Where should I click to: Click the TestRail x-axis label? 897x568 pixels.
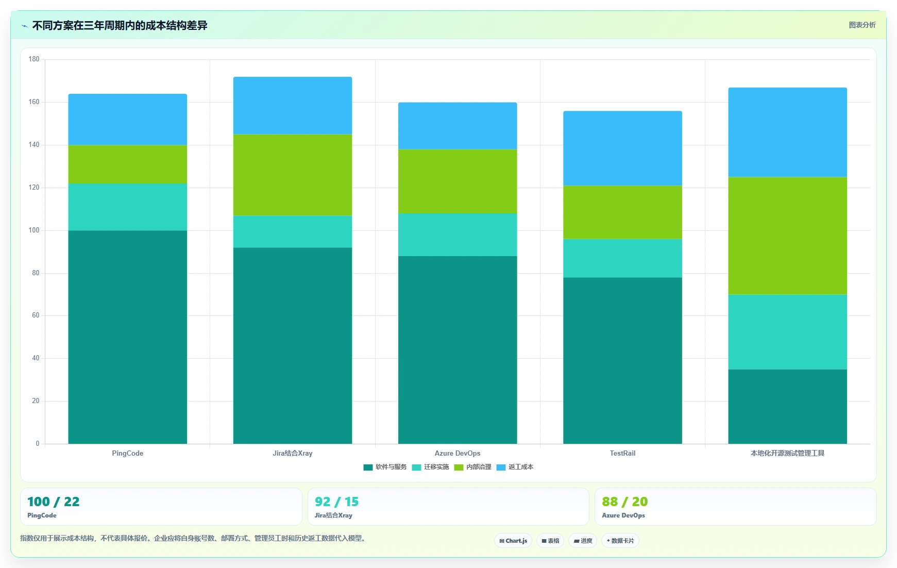tap(622, 454)
